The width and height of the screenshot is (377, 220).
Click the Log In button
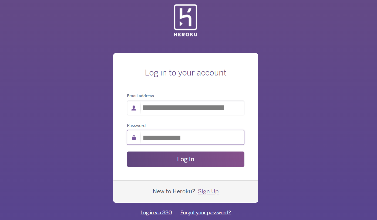186,159
